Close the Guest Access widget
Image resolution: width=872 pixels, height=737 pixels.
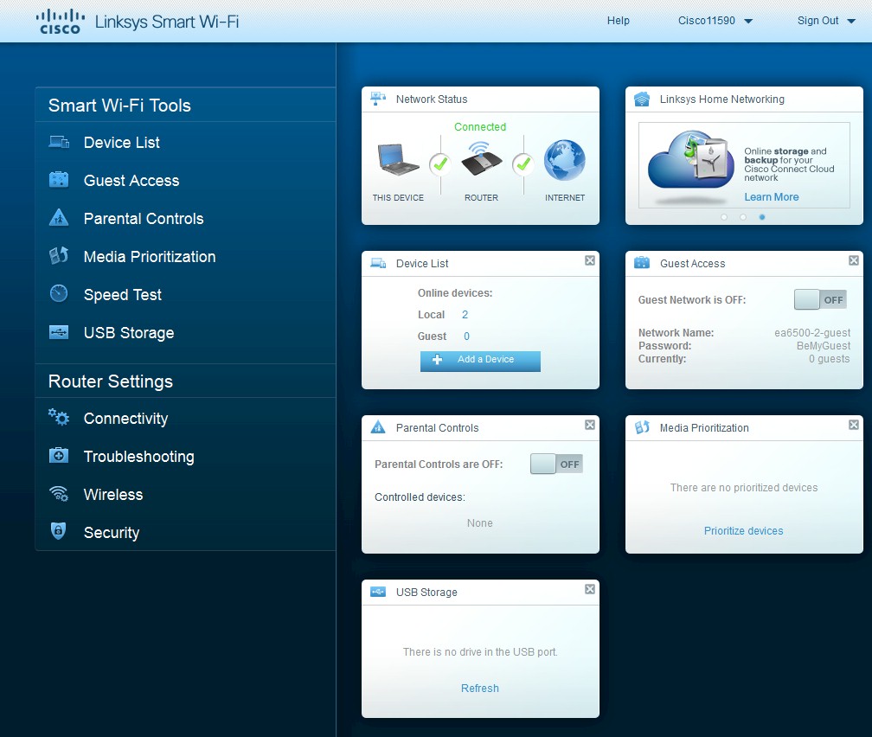point(854,260)
